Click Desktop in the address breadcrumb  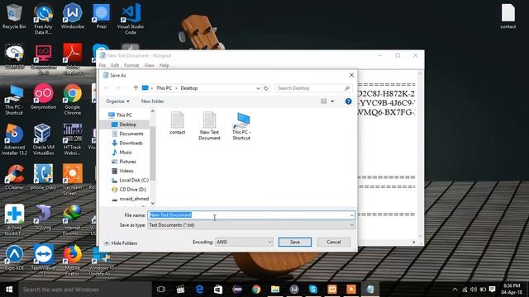click(189, 88)
